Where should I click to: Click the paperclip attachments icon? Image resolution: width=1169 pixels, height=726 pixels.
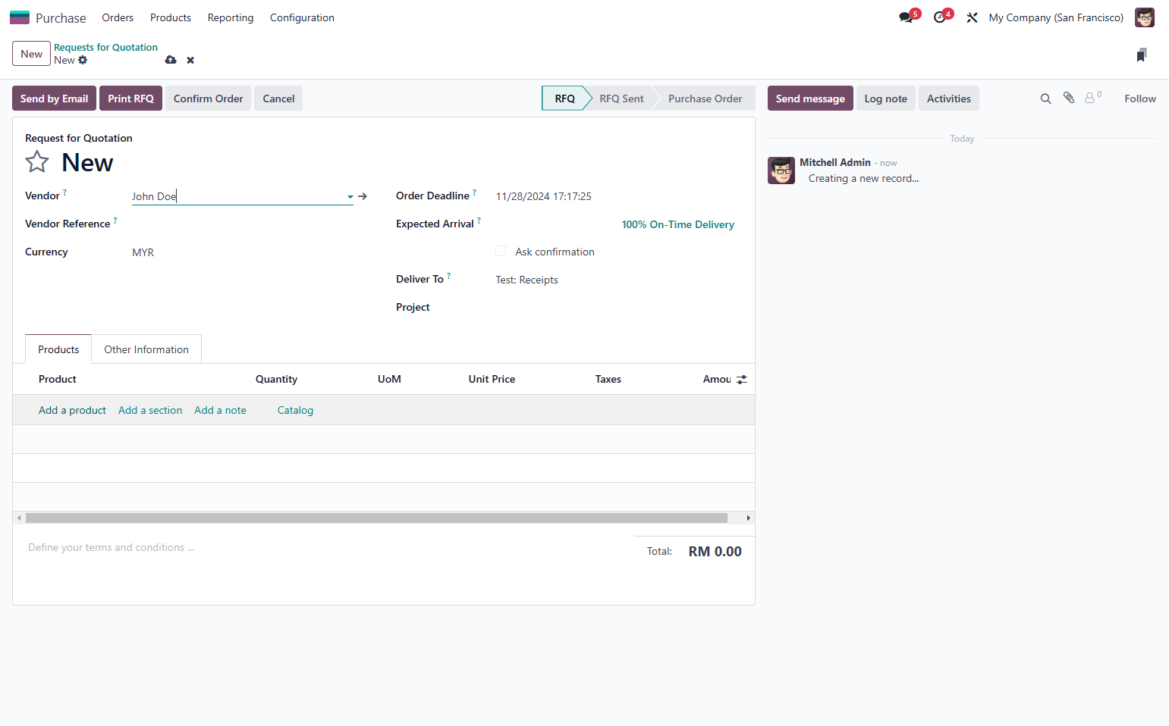(1069, 98)
